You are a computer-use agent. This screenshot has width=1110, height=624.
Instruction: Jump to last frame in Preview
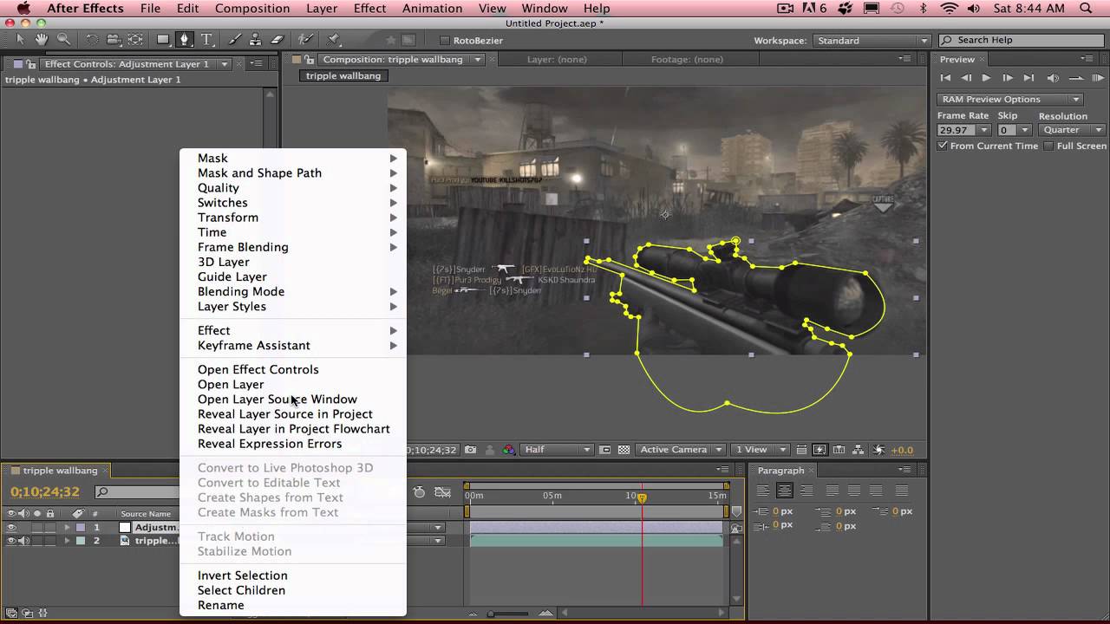coord(1028,78)
